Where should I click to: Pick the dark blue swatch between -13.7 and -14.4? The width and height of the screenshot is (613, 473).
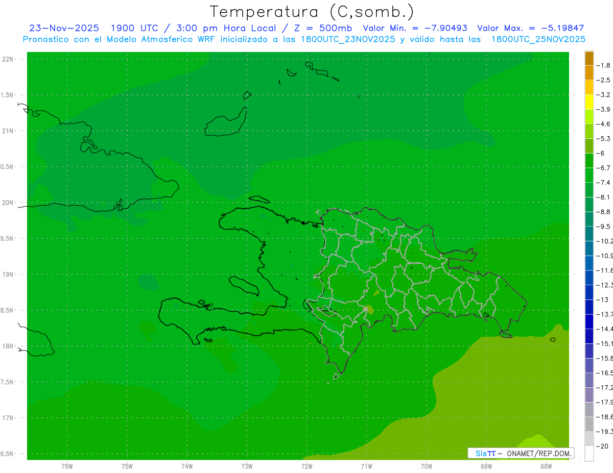(x=589, y=321)
